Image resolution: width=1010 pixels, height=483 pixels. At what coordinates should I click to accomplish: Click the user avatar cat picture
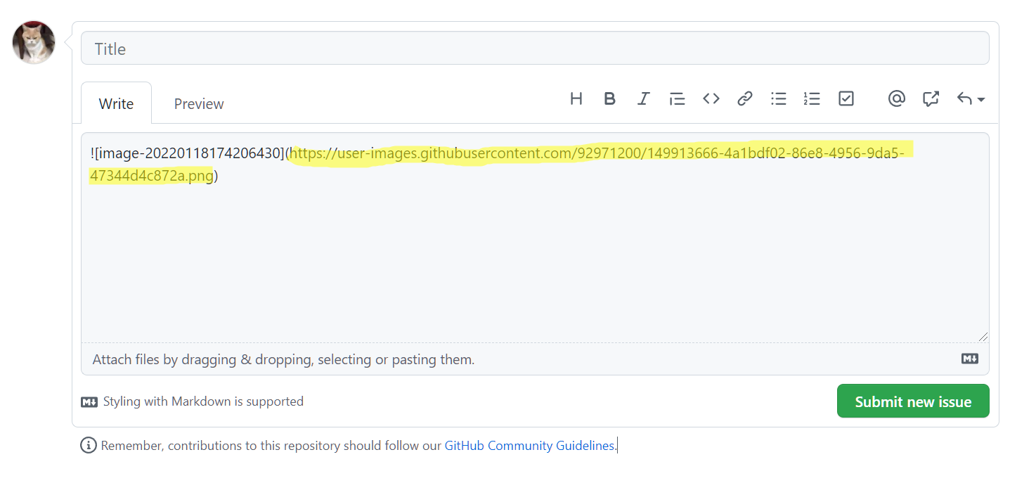pyautogui.click(x=34, y=43)
